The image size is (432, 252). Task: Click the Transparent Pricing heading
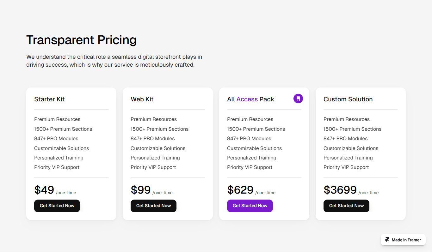tap(81, 40)
